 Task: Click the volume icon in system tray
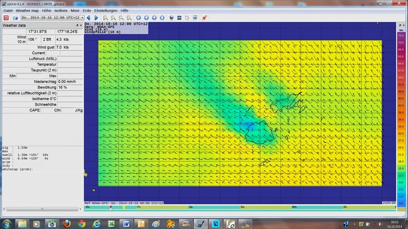point(381,224)
